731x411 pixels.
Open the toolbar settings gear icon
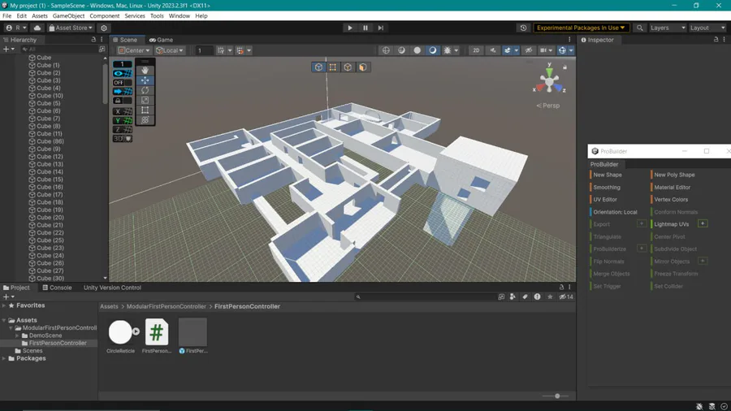click(x=104, y=28)
